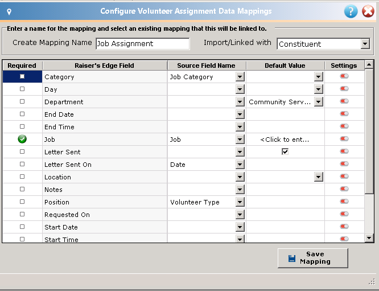Select the 'End Time' field name
Screen dimensions: 379x291
(x=59, y=127)
